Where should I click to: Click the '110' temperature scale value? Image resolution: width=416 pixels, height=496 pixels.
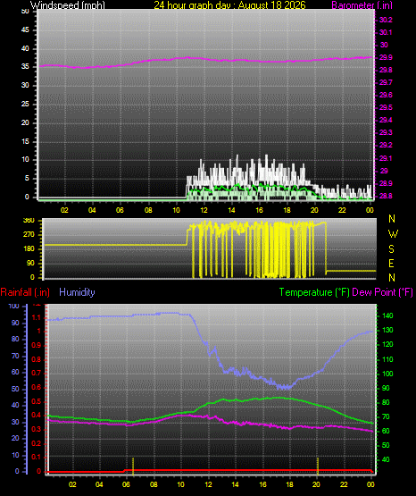click(387, 359)
